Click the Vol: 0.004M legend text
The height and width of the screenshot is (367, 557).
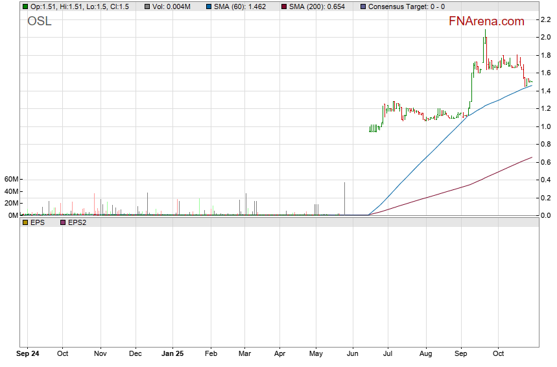(x=172, y=6)
